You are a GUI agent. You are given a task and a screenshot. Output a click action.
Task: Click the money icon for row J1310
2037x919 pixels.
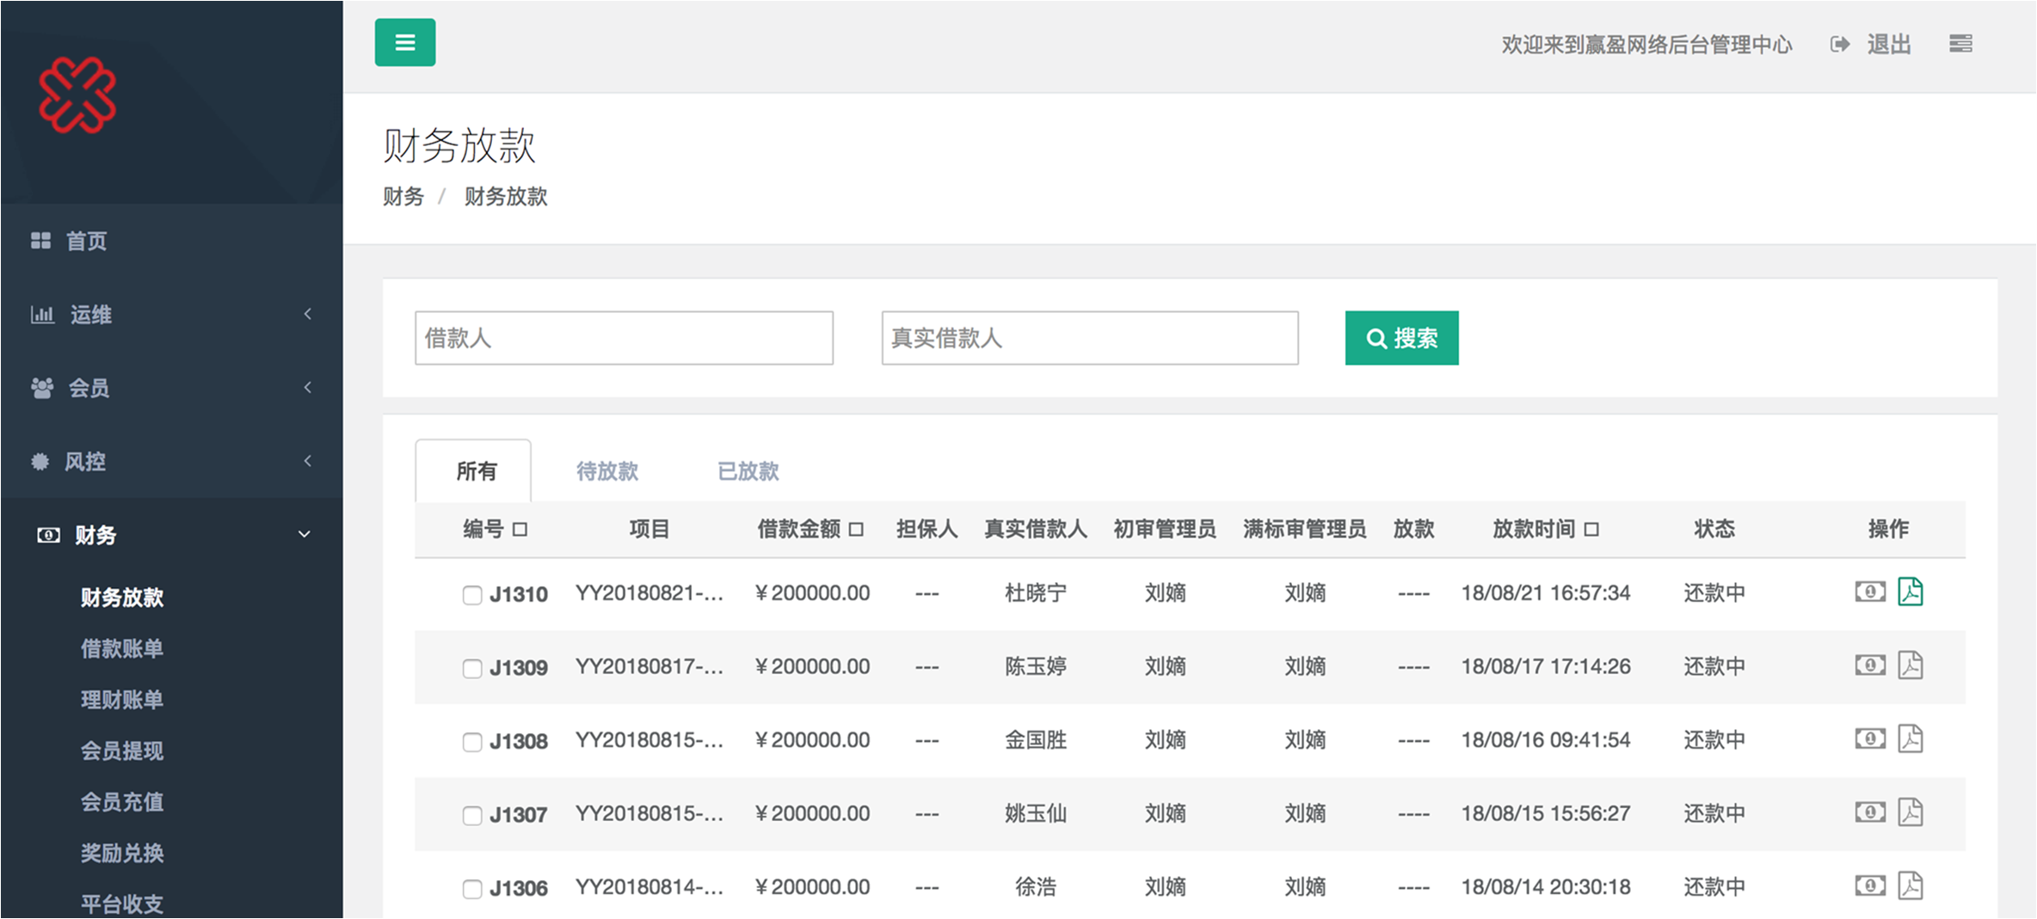[1870, 591]
